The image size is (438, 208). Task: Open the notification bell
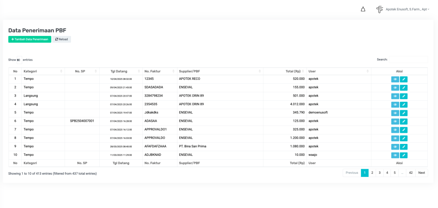[x=363, y=9]
